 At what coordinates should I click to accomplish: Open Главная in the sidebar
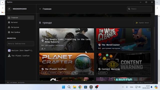coord(20,17)
